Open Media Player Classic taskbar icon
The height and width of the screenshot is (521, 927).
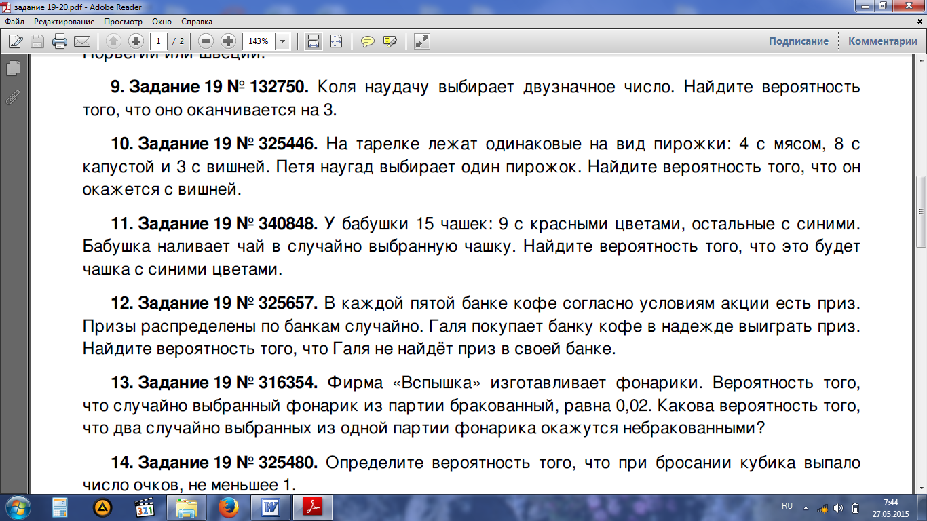click(x=145, y=507)
